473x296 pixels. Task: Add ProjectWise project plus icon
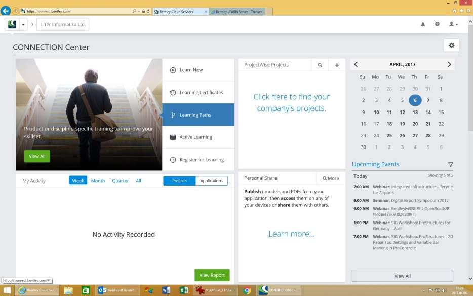click(x=337, y=65)
